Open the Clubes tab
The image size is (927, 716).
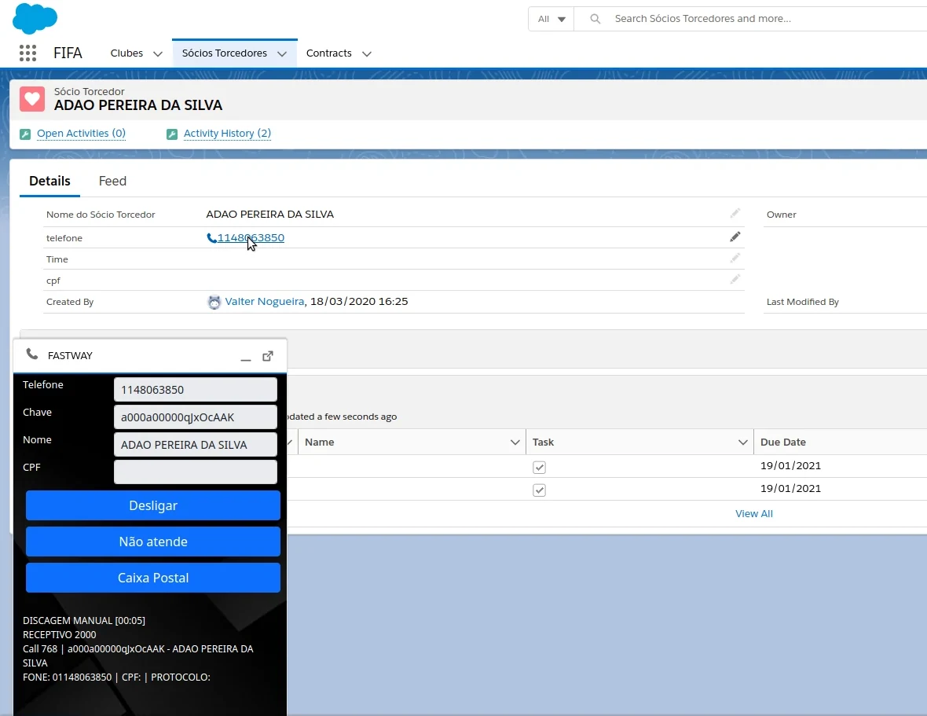coord(126,53)
